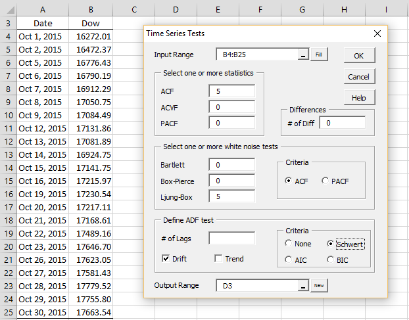The height and width of the screenshot is (320, 409).
Task: Click cell value 17755.80
Action: [91, 300]
